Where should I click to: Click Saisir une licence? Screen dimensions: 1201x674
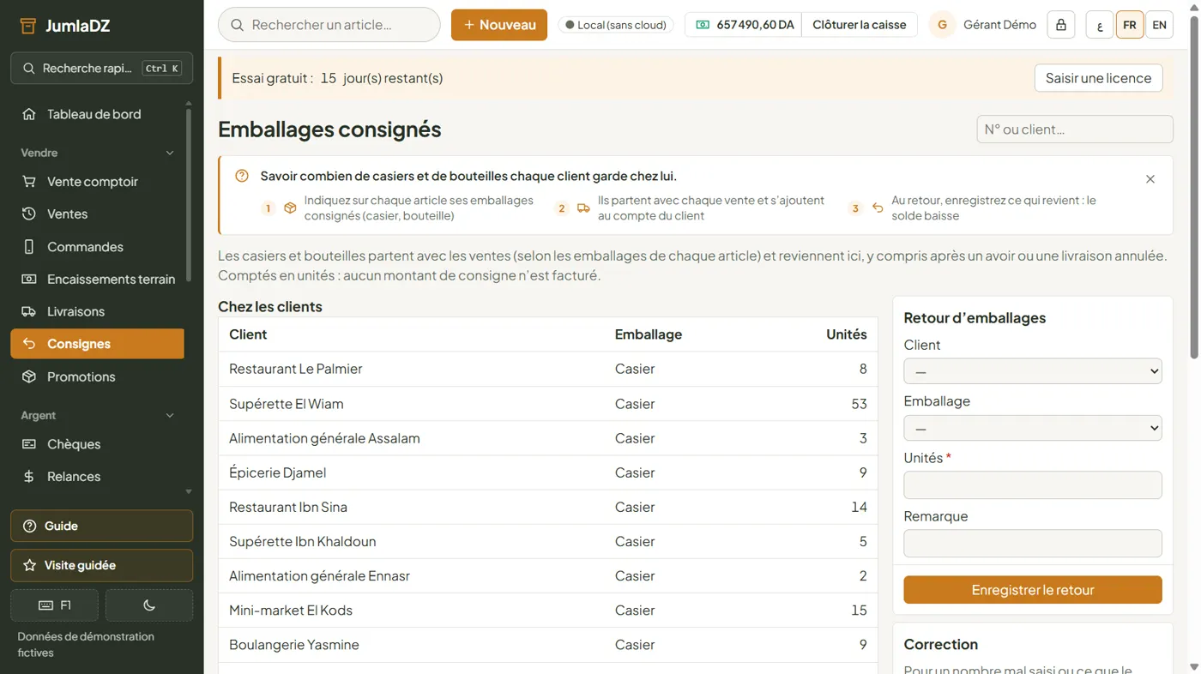tap(1098, 78)
